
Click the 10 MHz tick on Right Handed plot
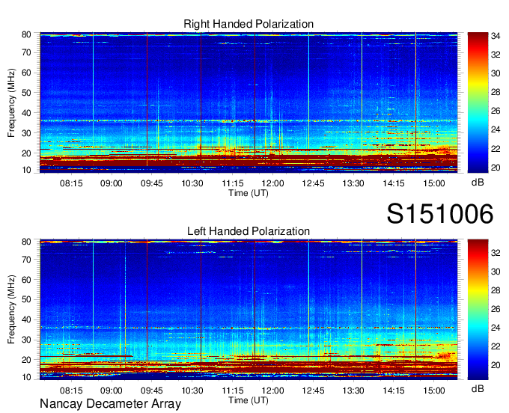click(26, 171)
